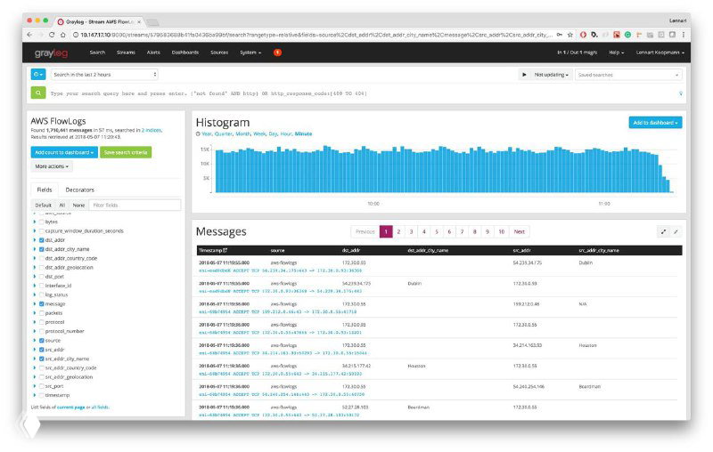Switch to the Decorators tab
The width and height of the screenshot is (713, 452).
(79, 190)
